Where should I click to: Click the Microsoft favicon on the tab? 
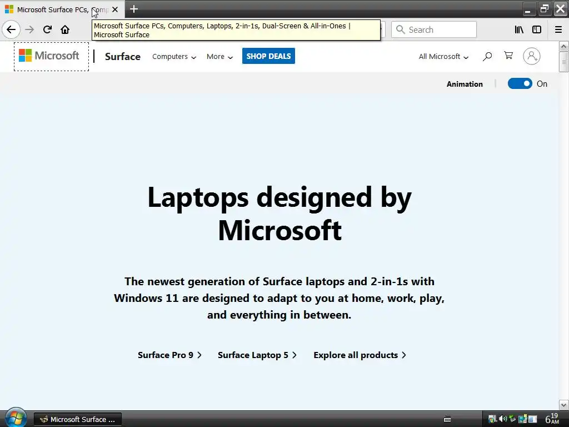point(9,9)
